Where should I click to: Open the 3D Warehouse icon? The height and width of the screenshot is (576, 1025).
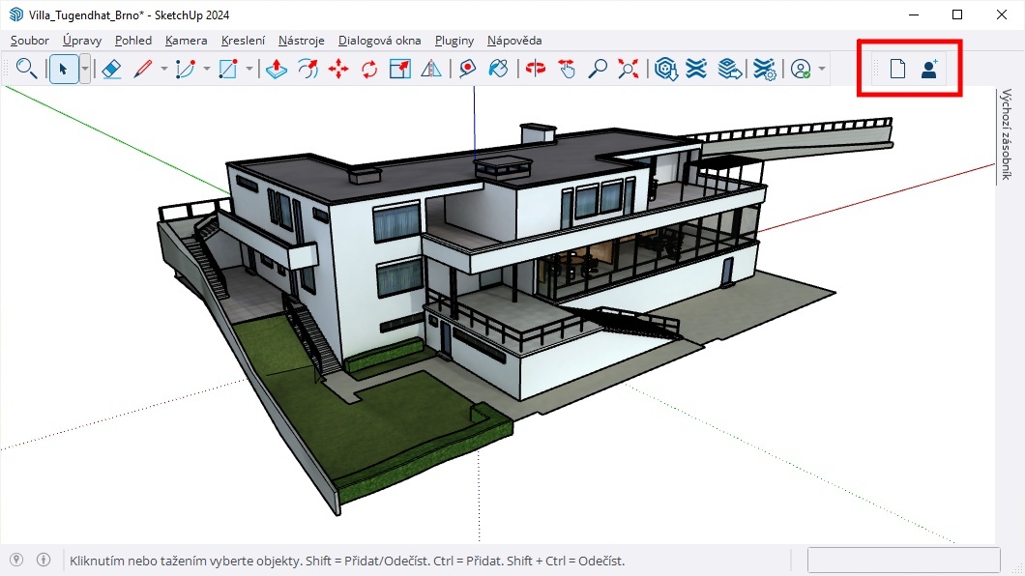[x=665, y=69]
